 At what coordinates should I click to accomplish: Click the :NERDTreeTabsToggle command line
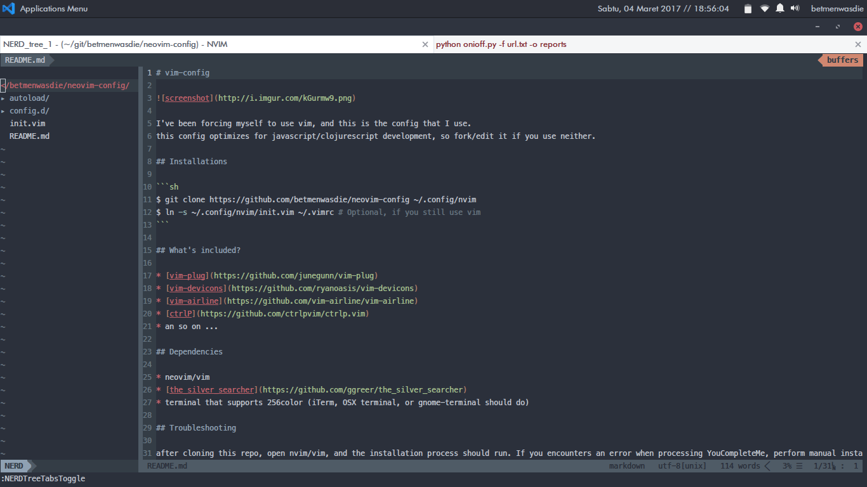coord(43,479)
